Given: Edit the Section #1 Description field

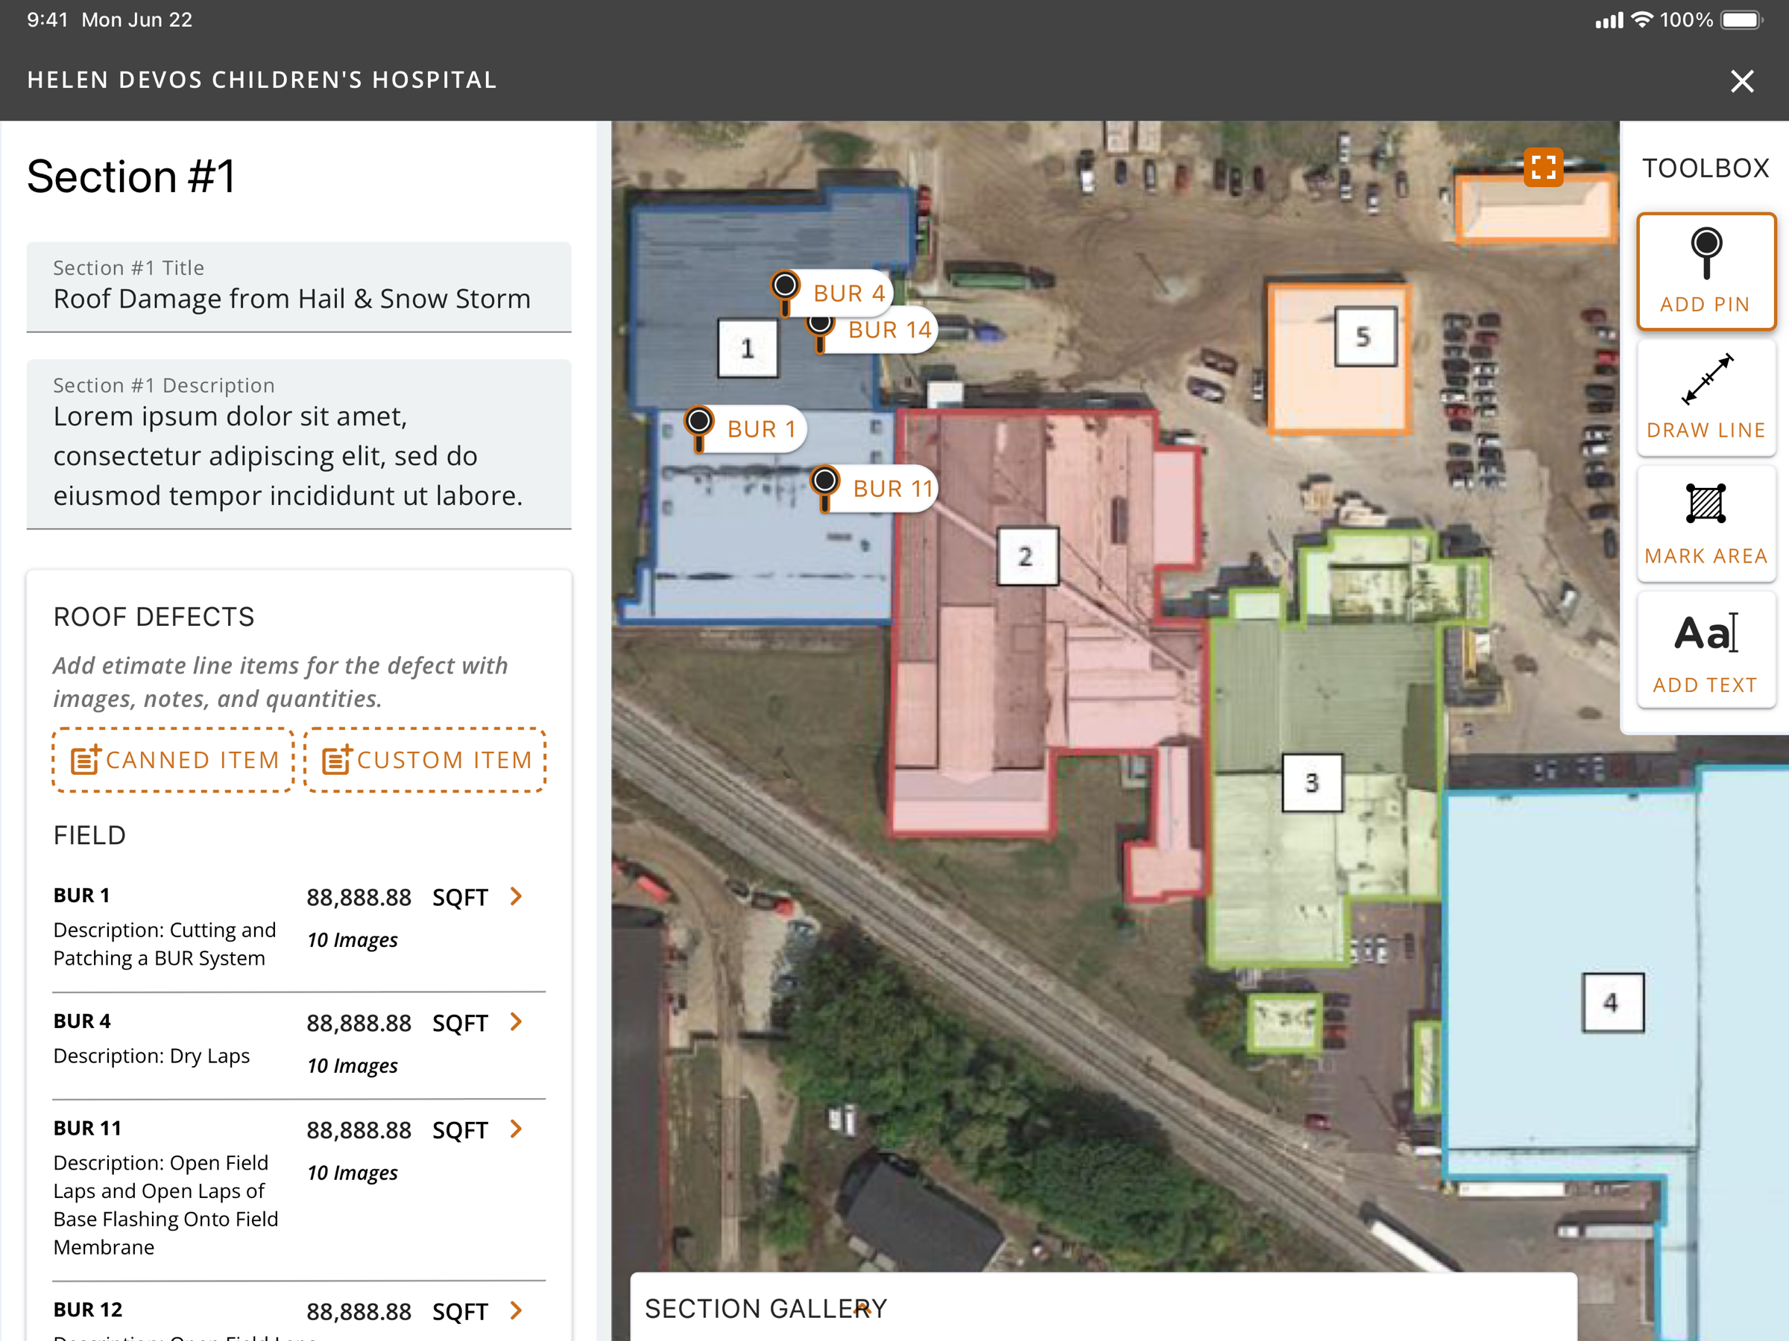Looking at the screenshot, I should (298, 445).
